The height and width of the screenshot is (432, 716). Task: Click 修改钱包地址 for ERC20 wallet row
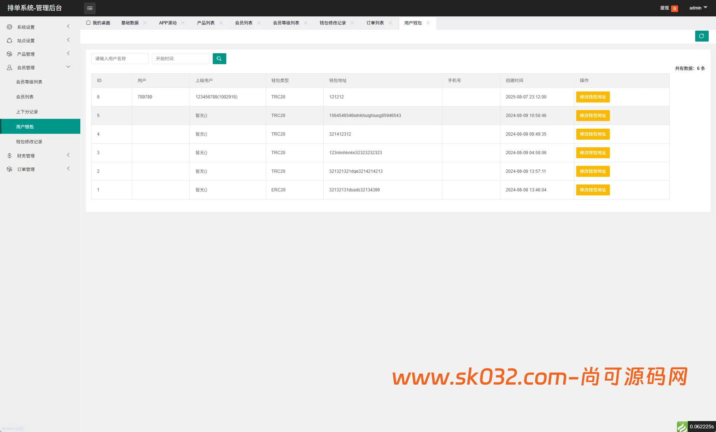click(x=593, y=190)
